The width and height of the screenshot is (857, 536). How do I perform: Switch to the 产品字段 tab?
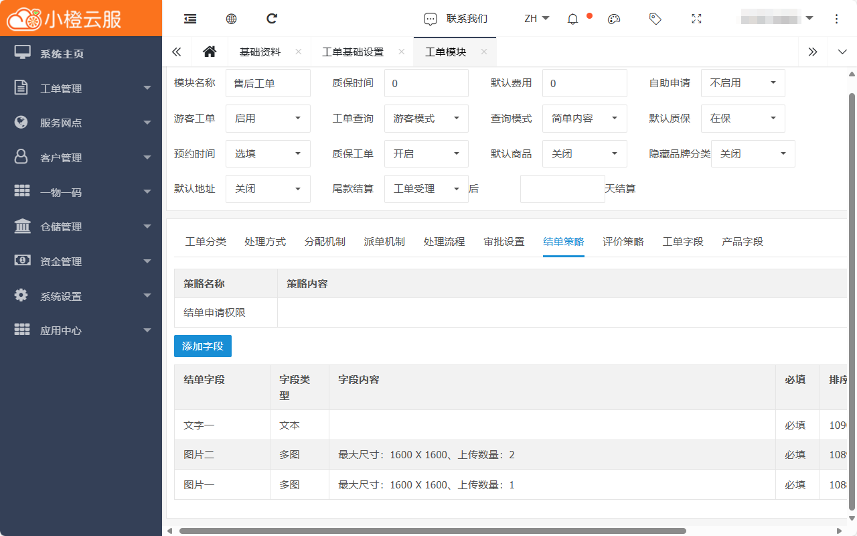coord(743,242)
